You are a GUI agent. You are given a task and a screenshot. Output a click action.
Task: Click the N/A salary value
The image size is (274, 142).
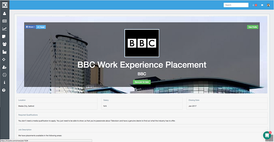pos(105,106)
